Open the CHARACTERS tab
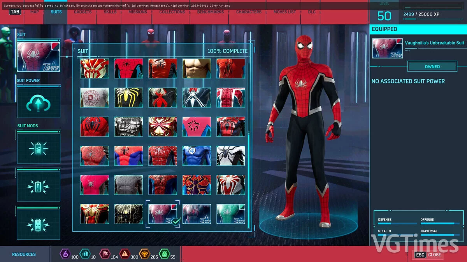This screenshot has height=262, width=467. (x=249, y=12)
